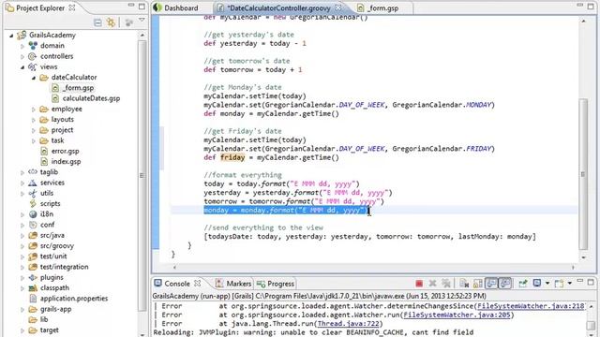Toggle show console on standard error change
Image resolution: width=600 pixels, height=337 pixels.
coord(504,283)
